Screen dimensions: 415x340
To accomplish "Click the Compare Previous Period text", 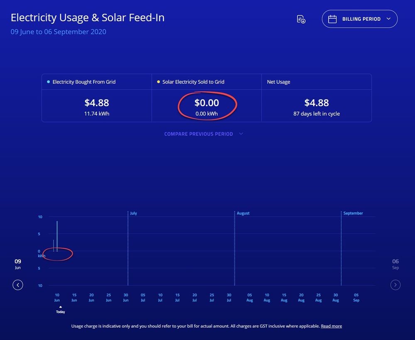I will coord(199,134).
